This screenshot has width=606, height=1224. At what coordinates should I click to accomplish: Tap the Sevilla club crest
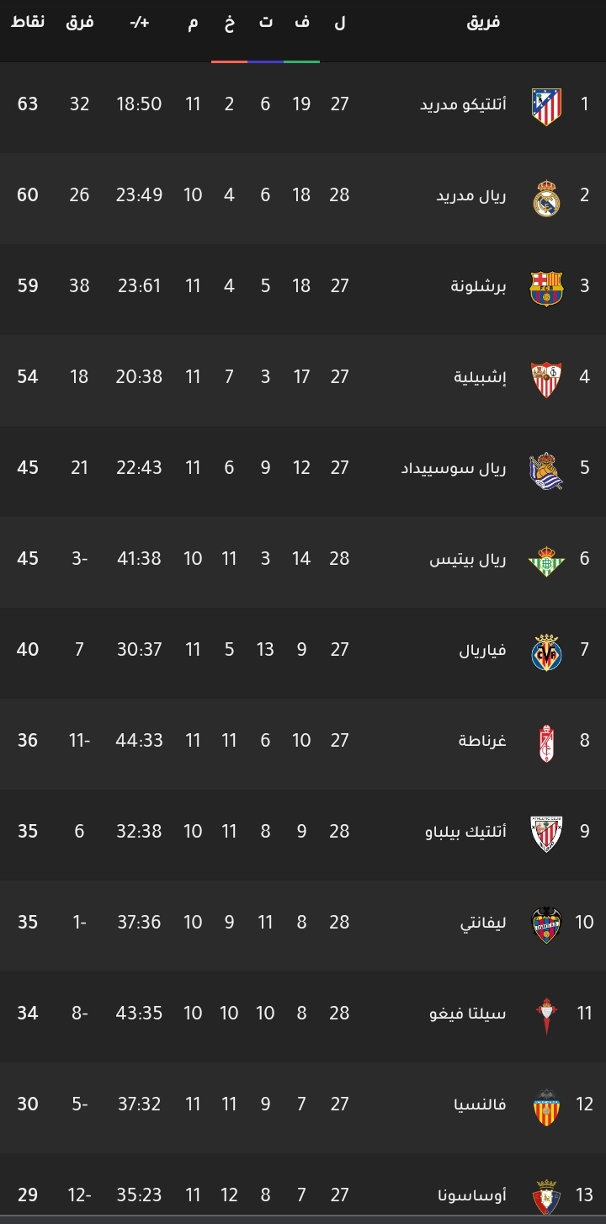546,380
